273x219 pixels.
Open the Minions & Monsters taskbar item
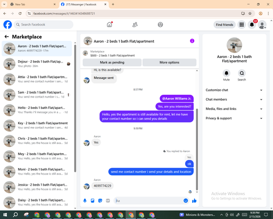click(x=197, y=215)
